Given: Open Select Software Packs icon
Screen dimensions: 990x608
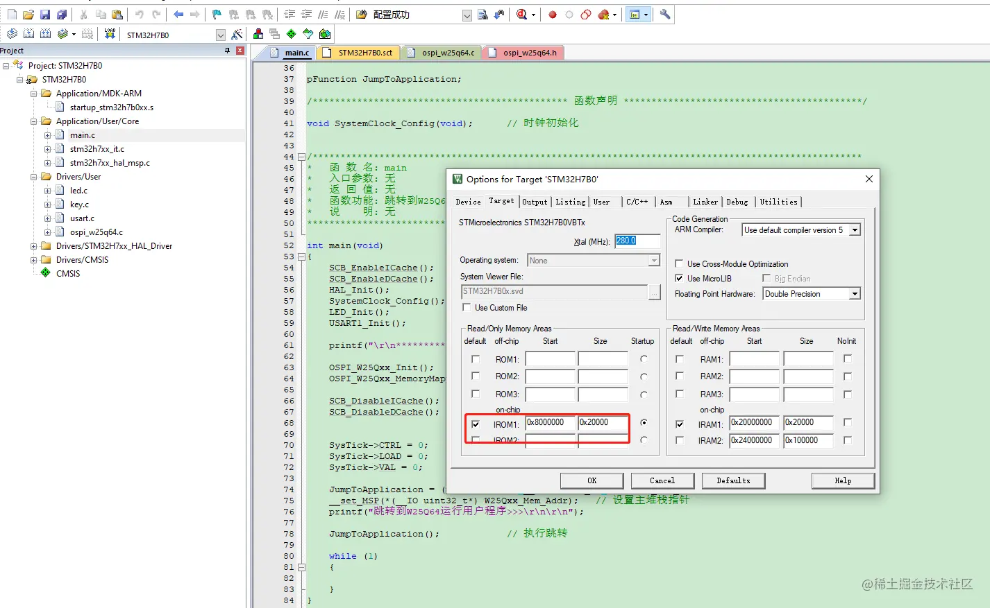Looking at the screenshot, I should [308, 34].
